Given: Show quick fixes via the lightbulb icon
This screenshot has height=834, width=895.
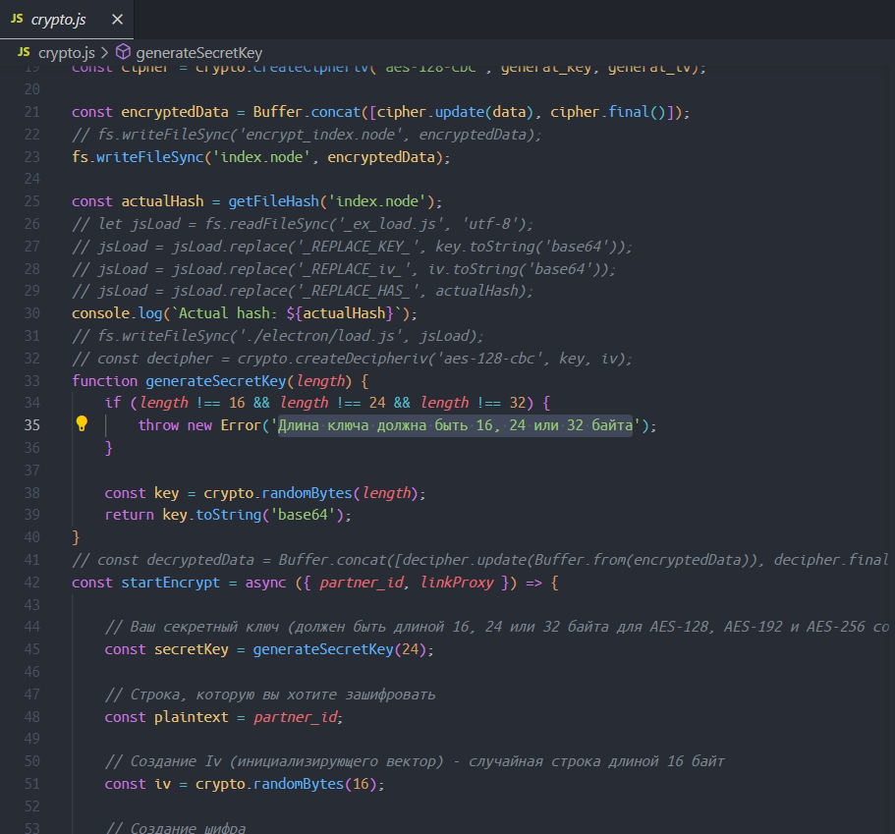Looking at the screenshot, I should coord(82,423).
